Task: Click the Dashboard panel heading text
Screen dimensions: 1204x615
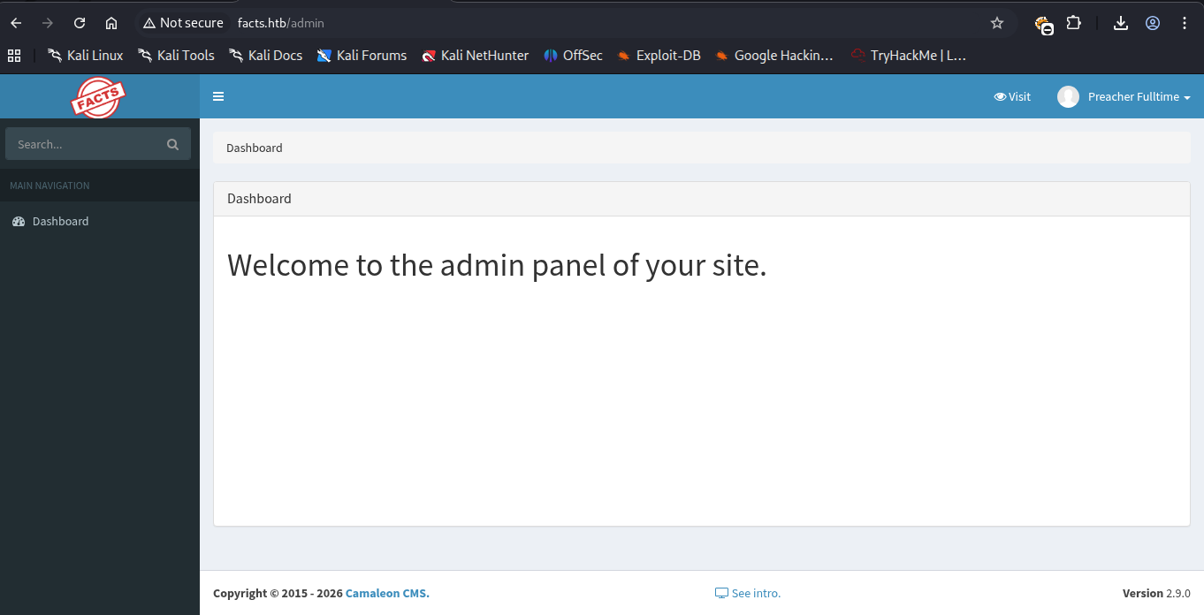Action: click(259, 199)
